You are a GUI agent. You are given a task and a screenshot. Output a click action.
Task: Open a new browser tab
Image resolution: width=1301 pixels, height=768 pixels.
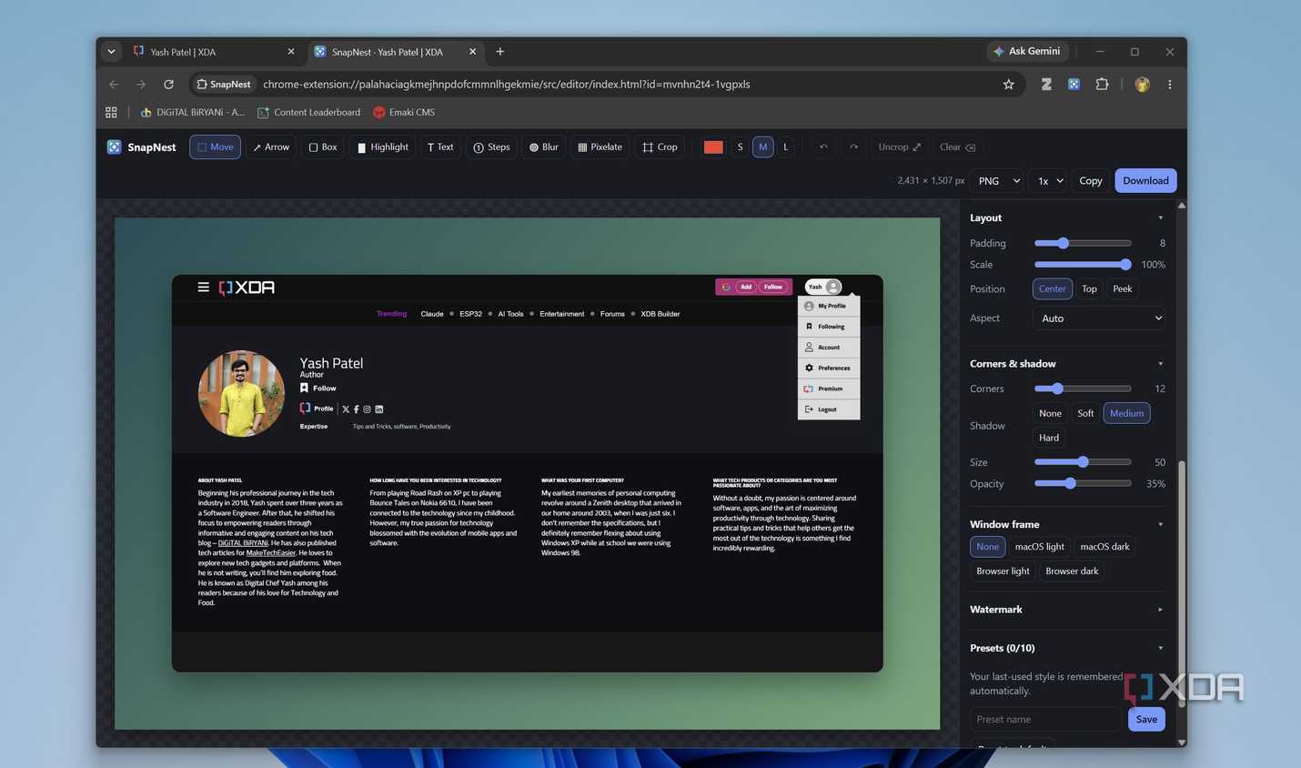click(x=500, y=51)
